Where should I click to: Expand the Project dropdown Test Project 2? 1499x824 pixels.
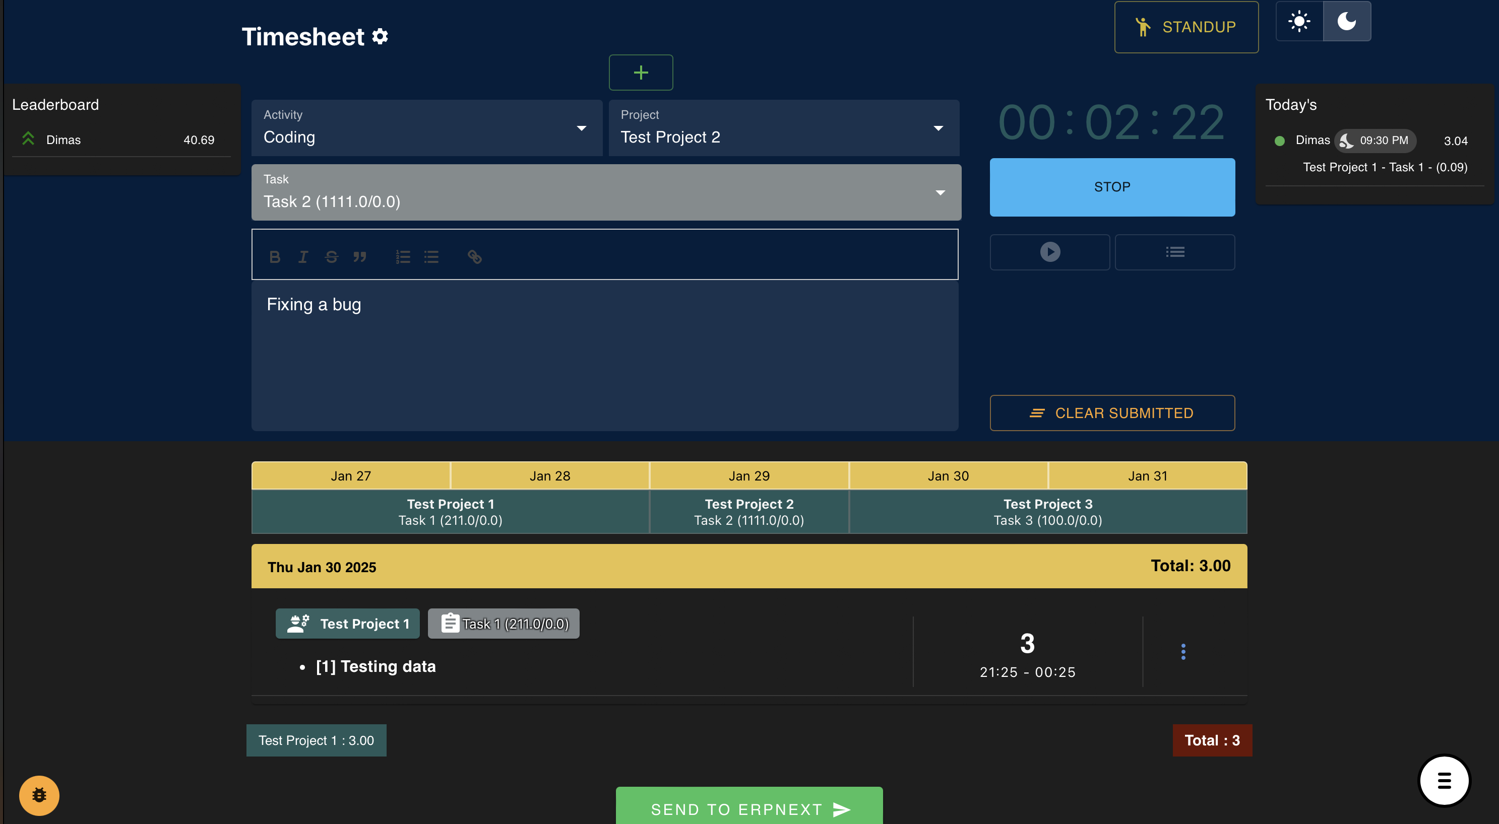coord(783,128)
